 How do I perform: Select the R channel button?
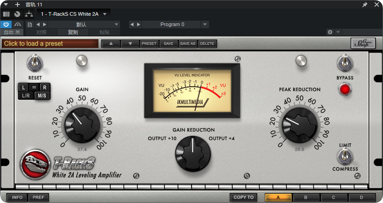(45, 87)
